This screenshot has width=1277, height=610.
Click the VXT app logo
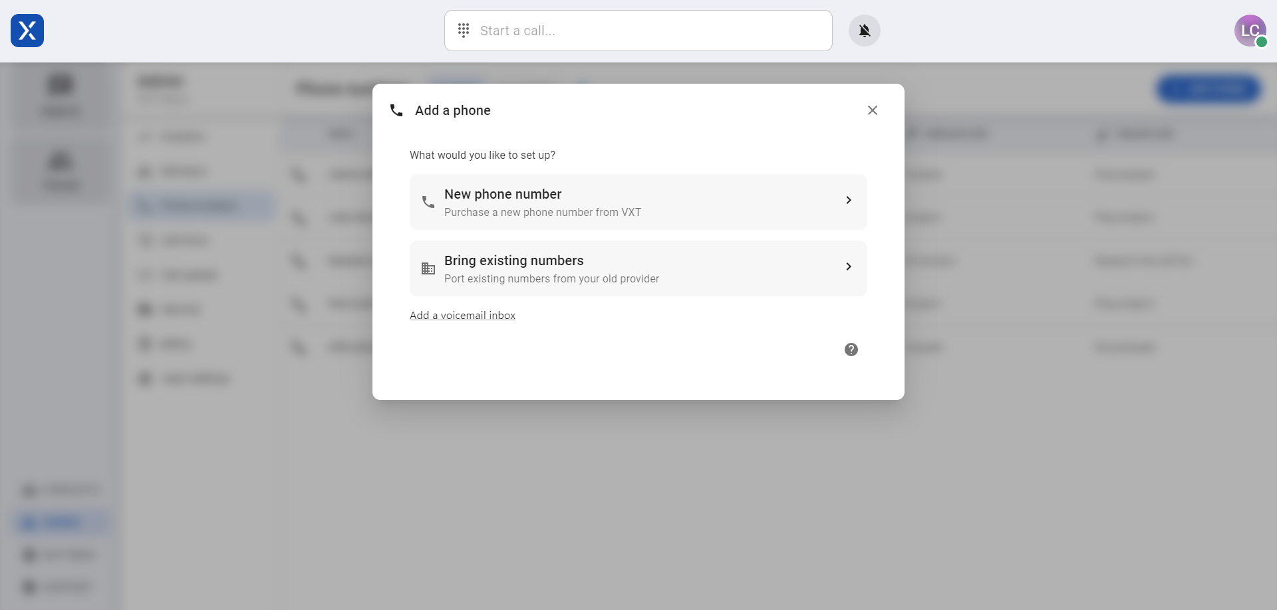(x=27, y=31)
